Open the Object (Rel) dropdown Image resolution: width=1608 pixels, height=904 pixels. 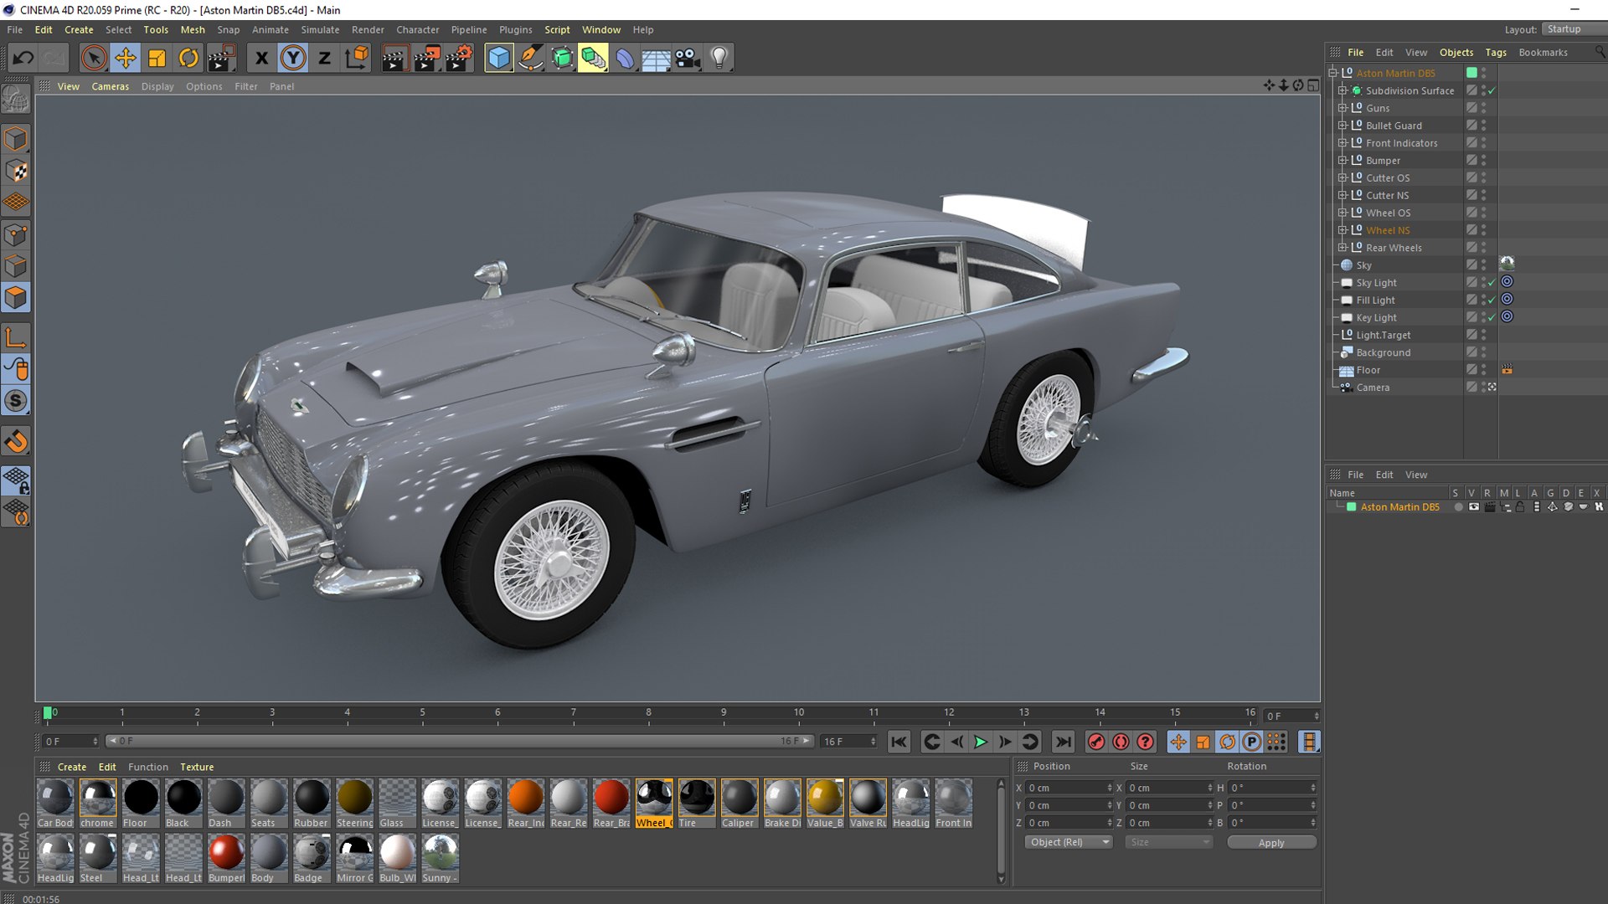(1068, 842)
